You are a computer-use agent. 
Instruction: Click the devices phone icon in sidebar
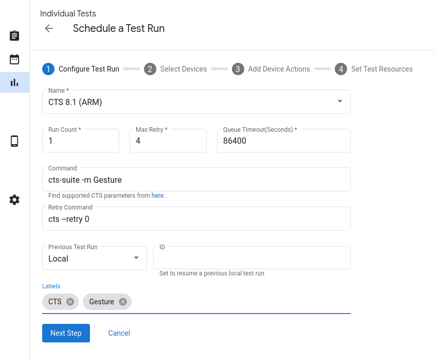14,141
